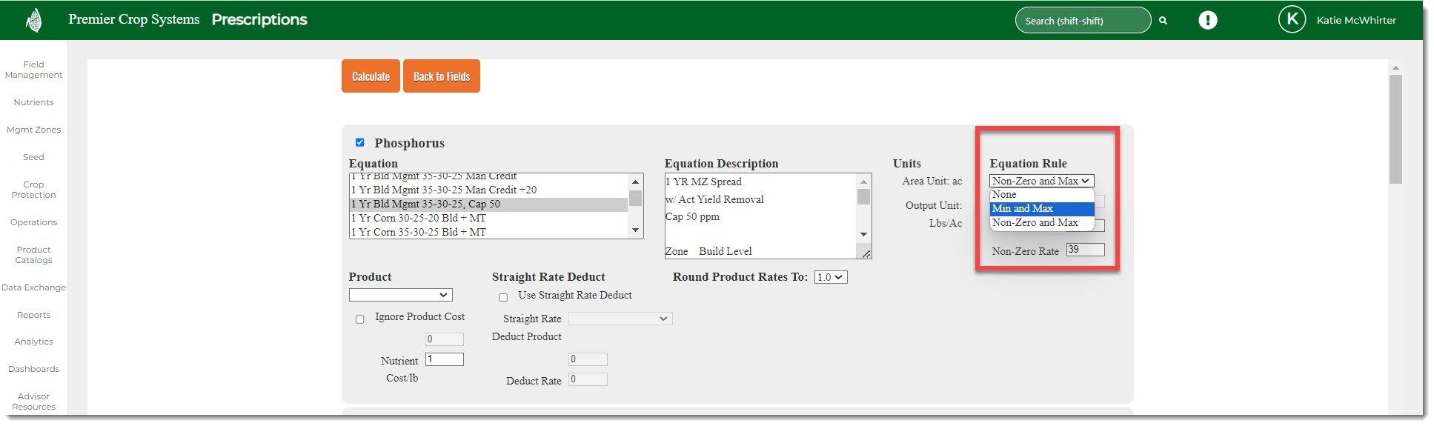Click the Non-Zero Rate input field
Screen dimensions: 1434x426
1085,250
